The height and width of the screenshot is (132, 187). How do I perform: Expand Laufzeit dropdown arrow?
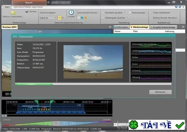(x=71, y=19)
